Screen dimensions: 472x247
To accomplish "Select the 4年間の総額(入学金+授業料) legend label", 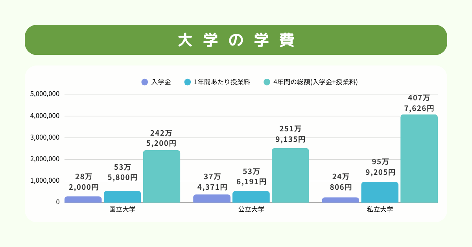I will pyautogui.click(x=315, y=82).
